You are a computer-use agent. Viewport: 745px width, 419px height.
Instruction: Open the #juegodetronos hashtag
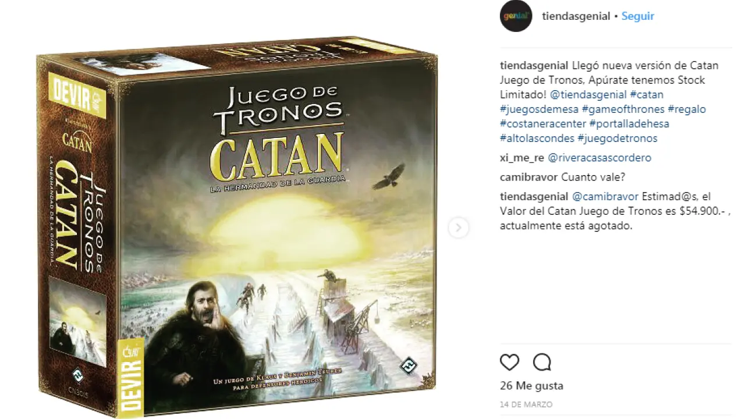617,138
